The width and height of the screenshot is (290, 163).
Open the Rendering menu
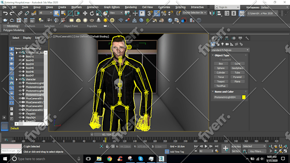pyautogui.click(x=130, y=7)
